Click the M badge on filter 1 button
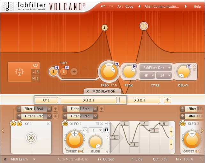 point(57,68)
